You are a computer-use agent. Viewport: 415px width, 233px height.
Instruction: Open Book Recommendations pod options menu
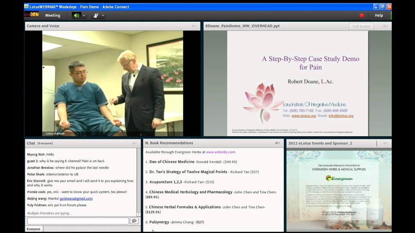tap(277, 143)
